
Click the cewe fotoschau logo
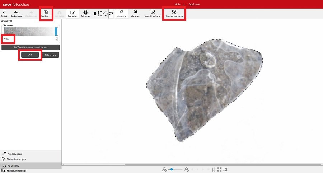coord(16,4)
